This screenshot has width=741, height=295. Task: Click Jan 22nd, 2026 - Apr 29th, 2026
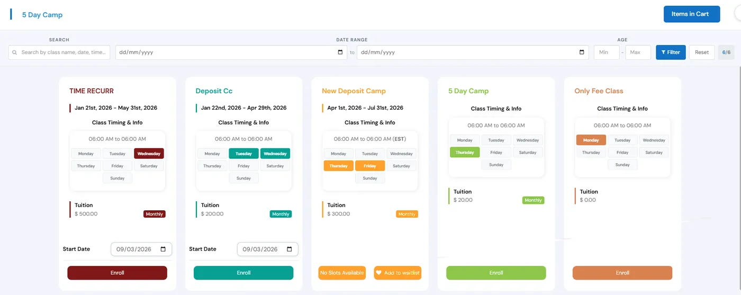(243, 108)
